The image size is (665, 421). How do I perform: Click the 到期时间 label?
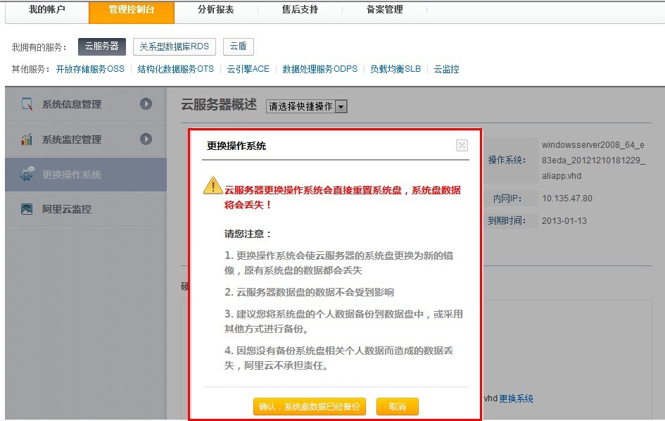tap(507, 220)
